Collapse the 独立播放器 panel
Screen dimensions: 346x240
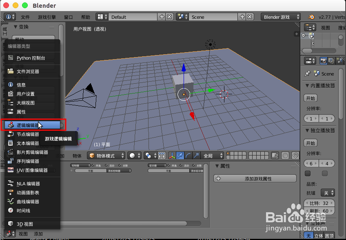coord(307,131)
